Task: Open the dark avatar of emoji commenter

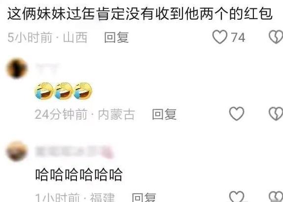Action: click(x=17, y=68)
